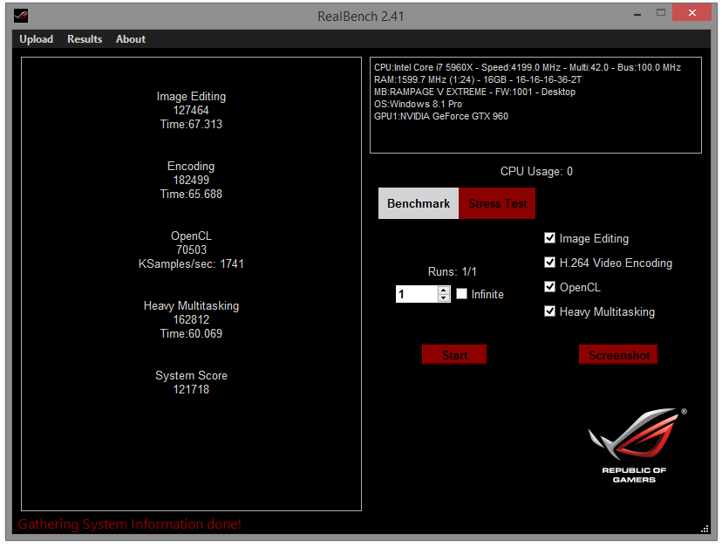Click the Image Editing score 127464
This screenshot has height=547, width=722.
click(191, 110)
